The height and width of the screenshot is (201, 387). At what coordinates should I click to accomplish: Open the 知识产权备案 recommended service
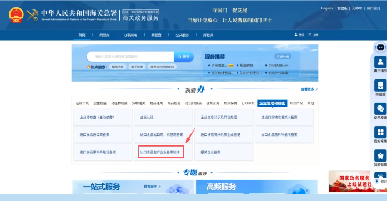pos(278,73)
